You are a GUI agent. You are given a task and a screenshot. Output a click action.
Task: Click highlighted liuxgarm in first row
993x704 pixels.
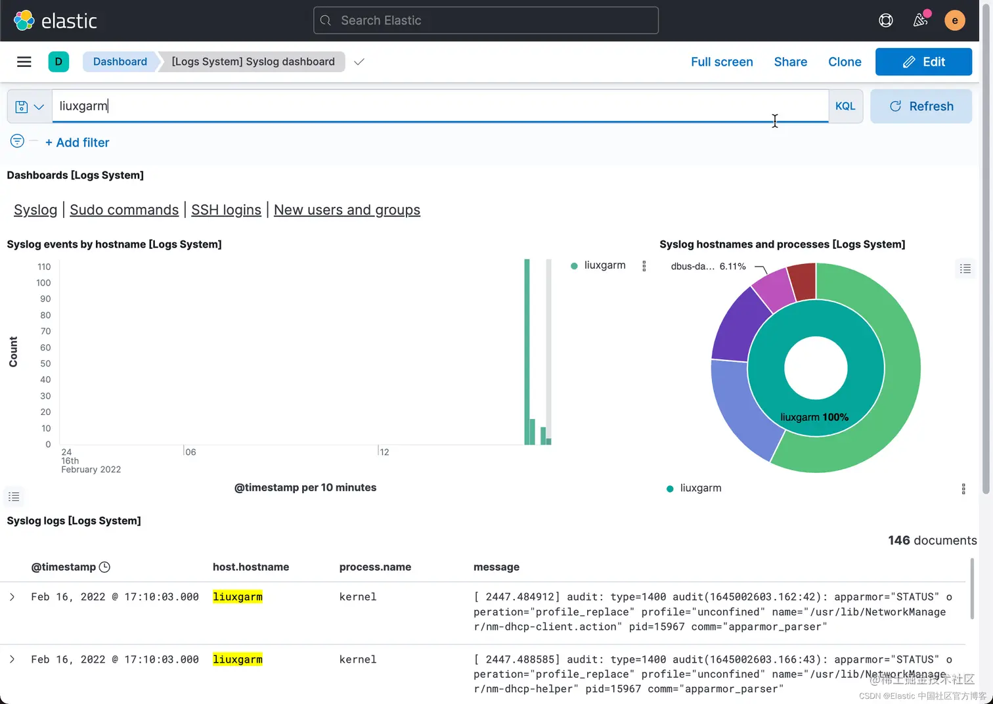(238, 597)
